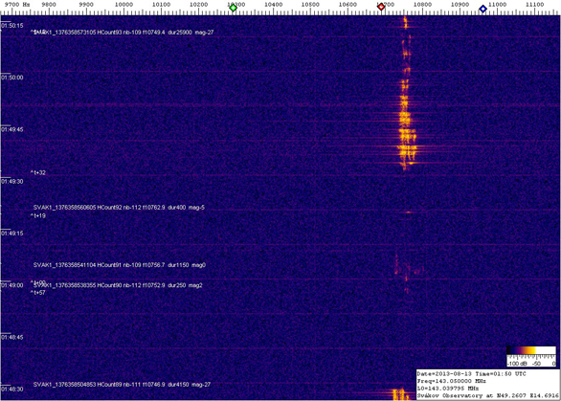Select the 01:49:00 time label
This screenshot has height=401, width=561.
tap(12, 285)
